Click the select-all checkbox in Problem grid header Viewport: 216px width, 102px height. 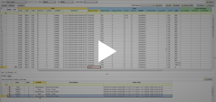pos(6,82)
